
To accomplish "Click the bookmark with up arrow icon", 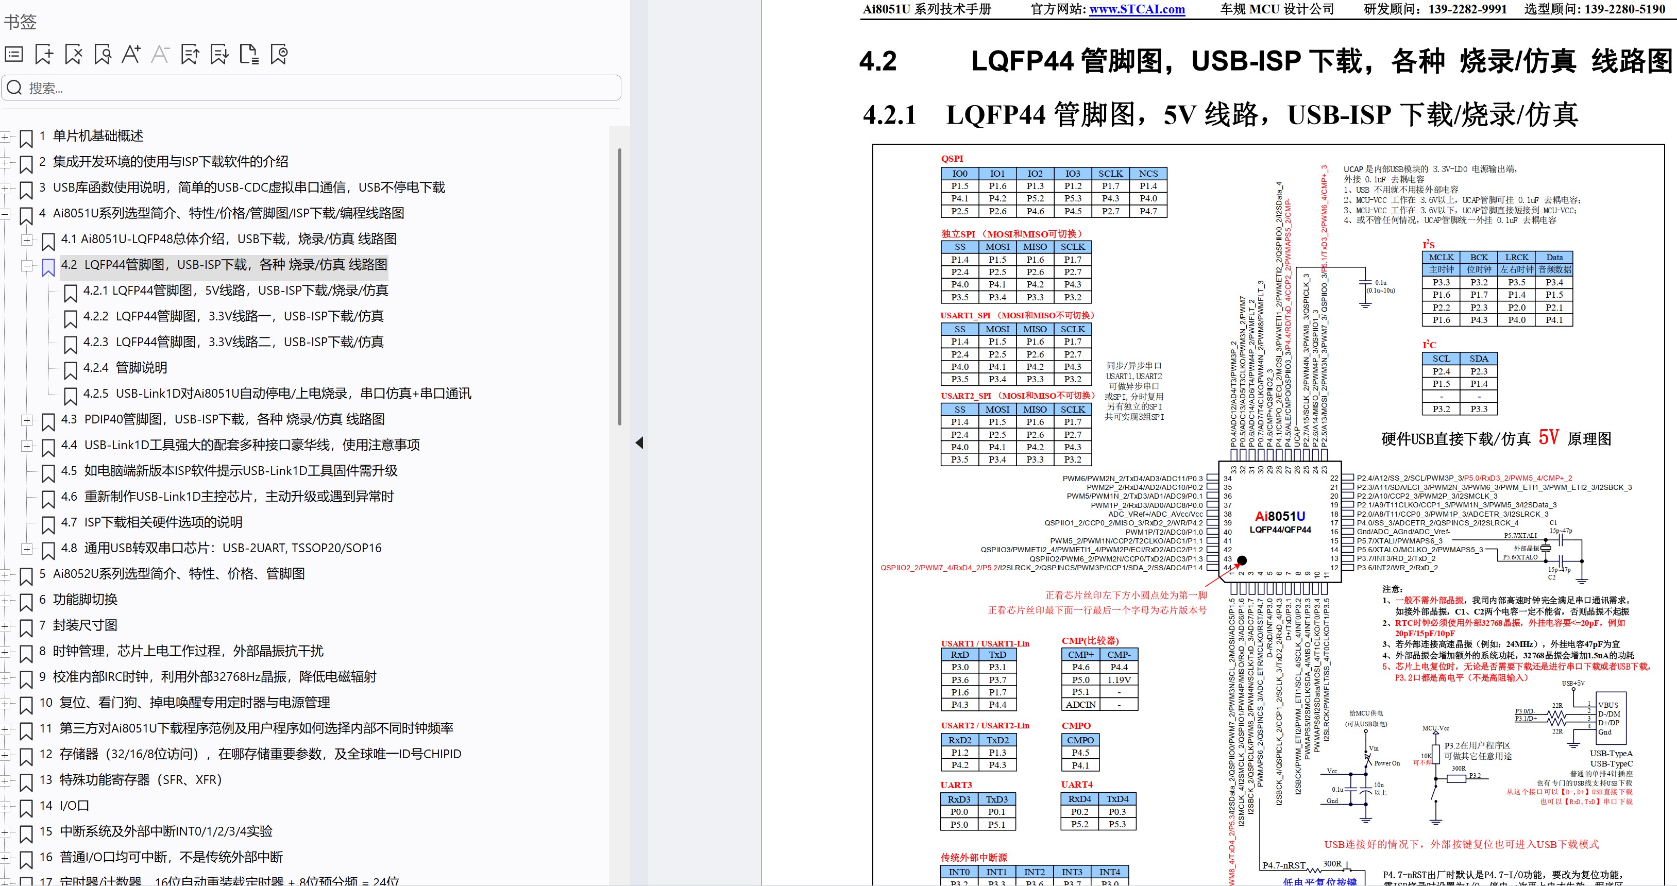I will (190, 54).
